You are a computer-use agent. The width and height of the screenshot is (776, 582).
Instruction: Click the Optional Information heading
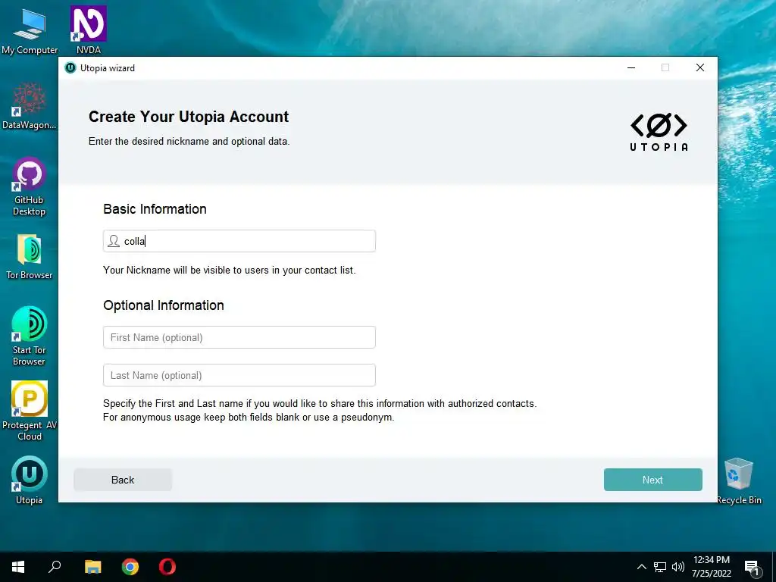[x=164, y=305]
